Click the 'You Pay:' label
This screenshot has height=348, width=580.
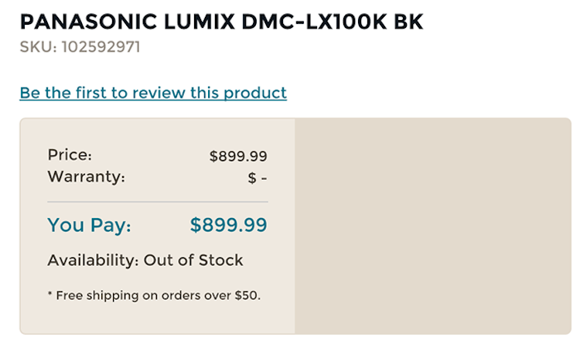tap(89, 225)
